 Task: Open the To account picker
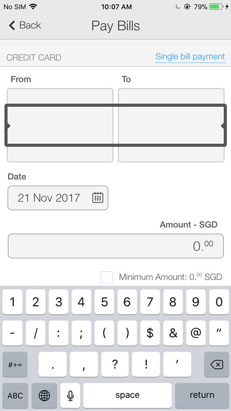click(x=171, y=125)
